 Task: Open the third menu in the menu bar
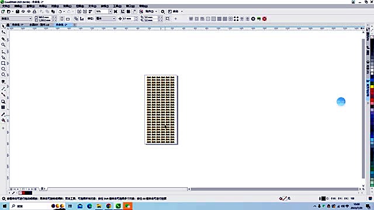coord(30,6)
